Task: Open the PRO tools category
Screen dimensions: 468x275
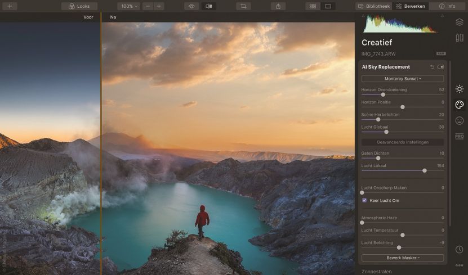Action: click(460, 136)
